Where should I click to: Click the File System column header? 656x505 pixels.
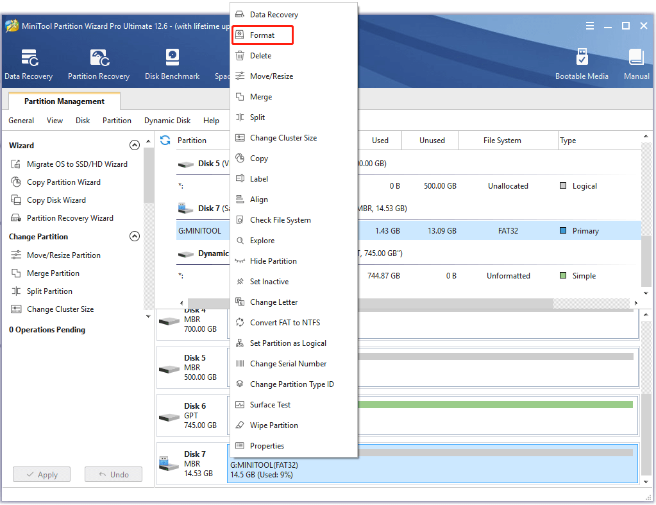pyautogui.click(x=508, y=141)
